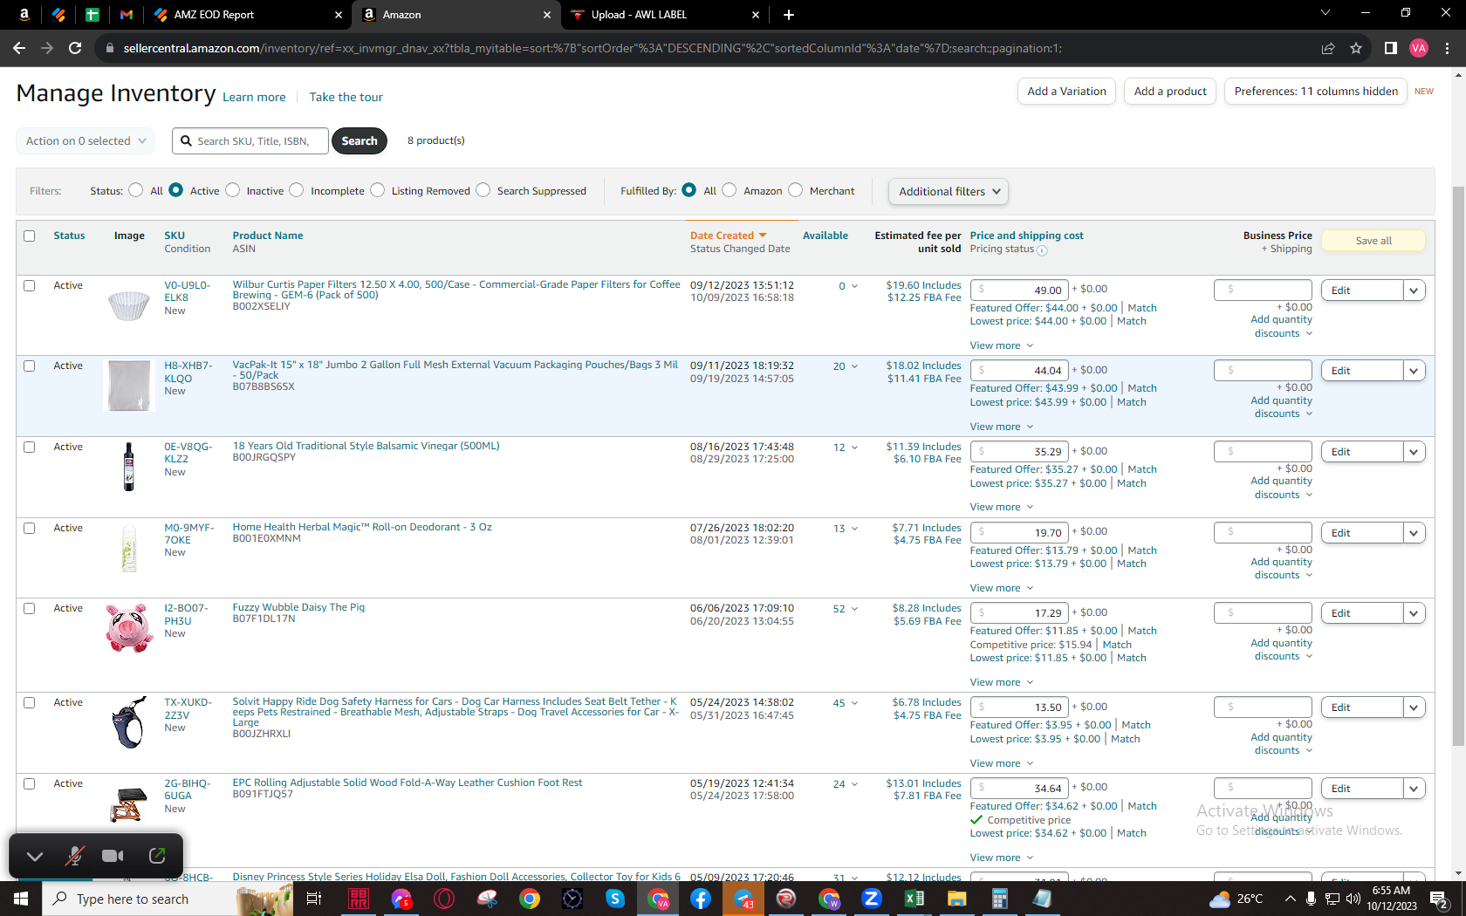Screen dimensions: 1466x916
Task: Expand available quantity chevron for Fuzzy Wubble
Action: (854, 609)
